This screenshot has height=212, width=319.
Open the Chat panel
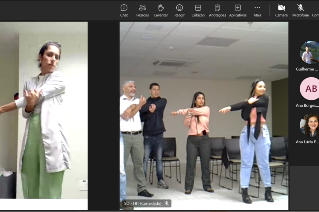point(124,10)
